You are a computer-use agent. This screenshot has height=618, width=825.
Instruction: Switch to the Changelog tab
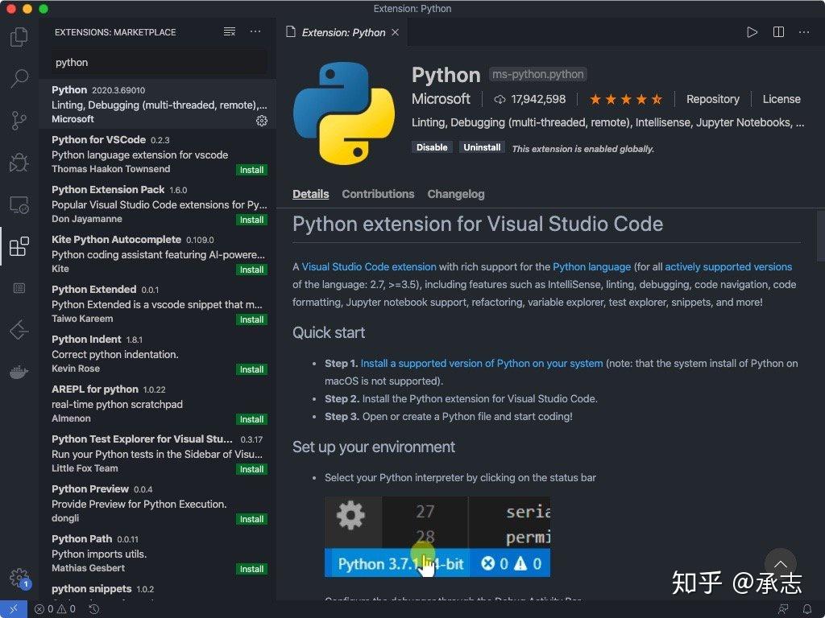click(x=455, y=194)
